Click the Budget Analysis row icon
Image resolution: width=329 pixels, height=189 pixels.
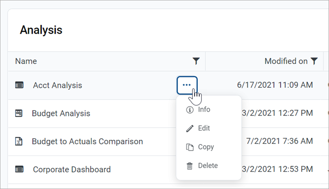19,113
